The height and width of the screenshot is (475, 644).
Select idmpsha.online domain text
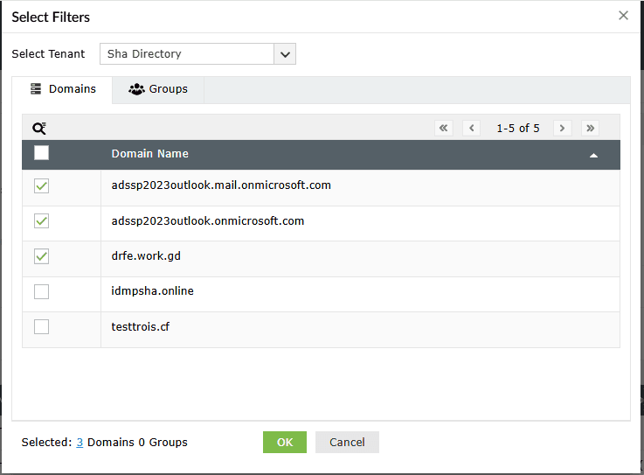(152, 291)
